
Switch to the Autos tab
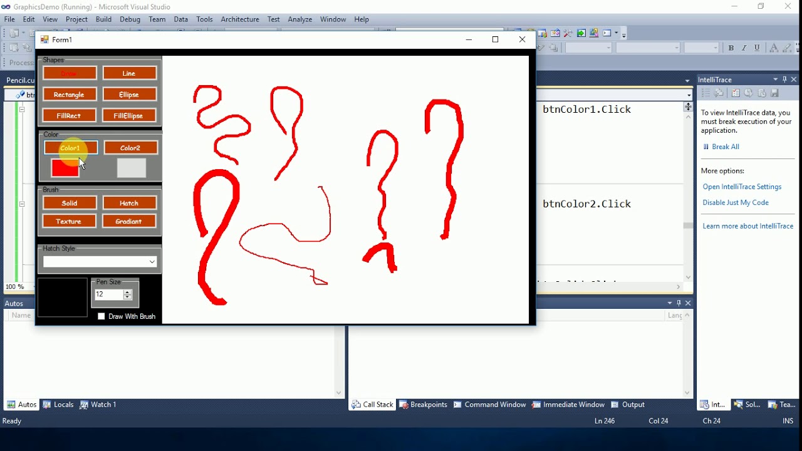pyautogui.click(x=21, y=405)
